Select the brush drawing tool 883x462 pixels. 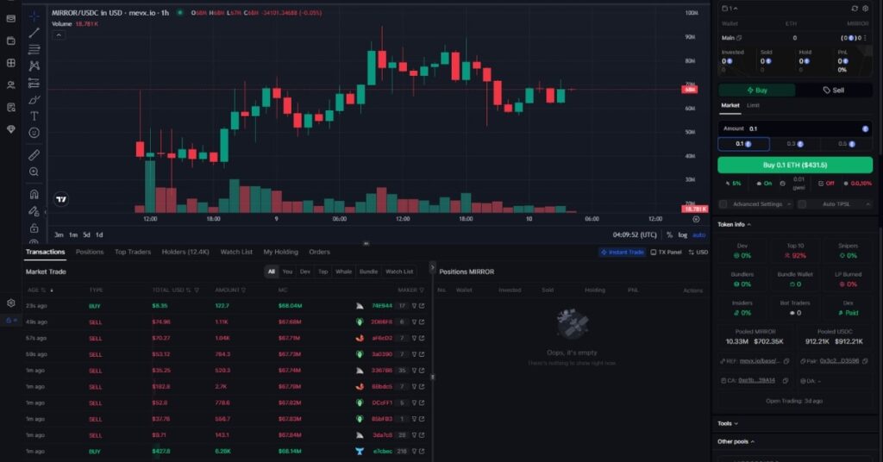34,100
